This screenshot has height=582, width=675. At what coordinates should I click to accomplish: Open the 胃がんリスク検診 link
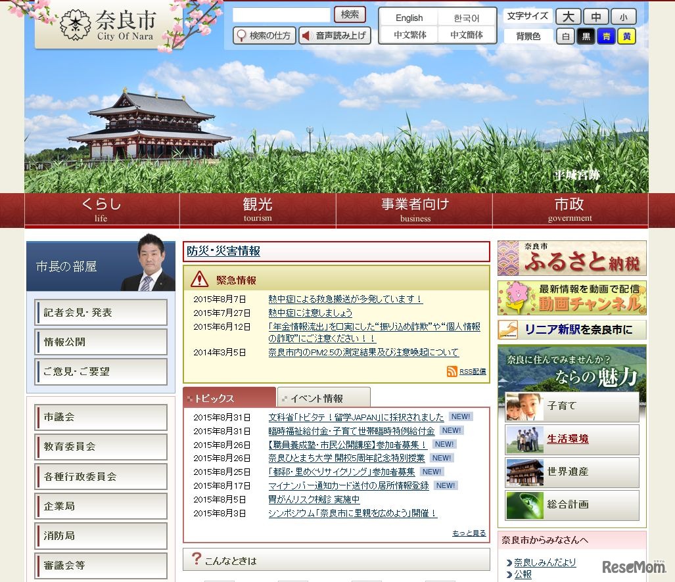tap(314, 499)
